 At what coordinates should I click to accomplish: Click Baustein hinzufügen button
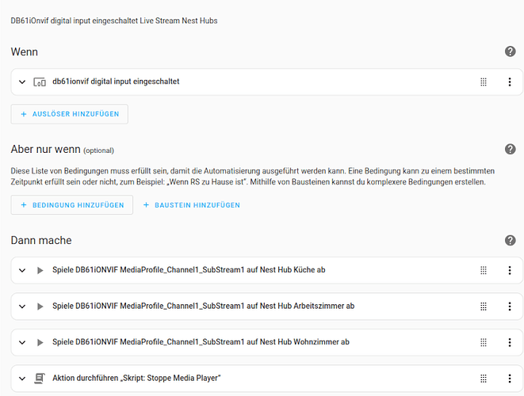click(192, 205)
